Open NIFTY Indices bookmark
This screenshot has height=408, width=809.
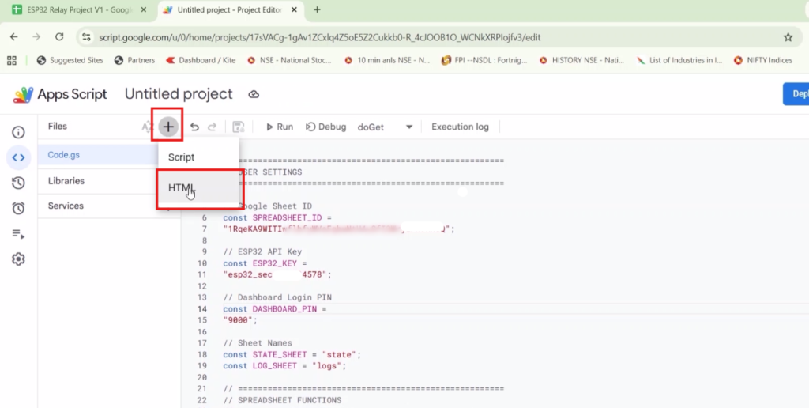[763, 60]
